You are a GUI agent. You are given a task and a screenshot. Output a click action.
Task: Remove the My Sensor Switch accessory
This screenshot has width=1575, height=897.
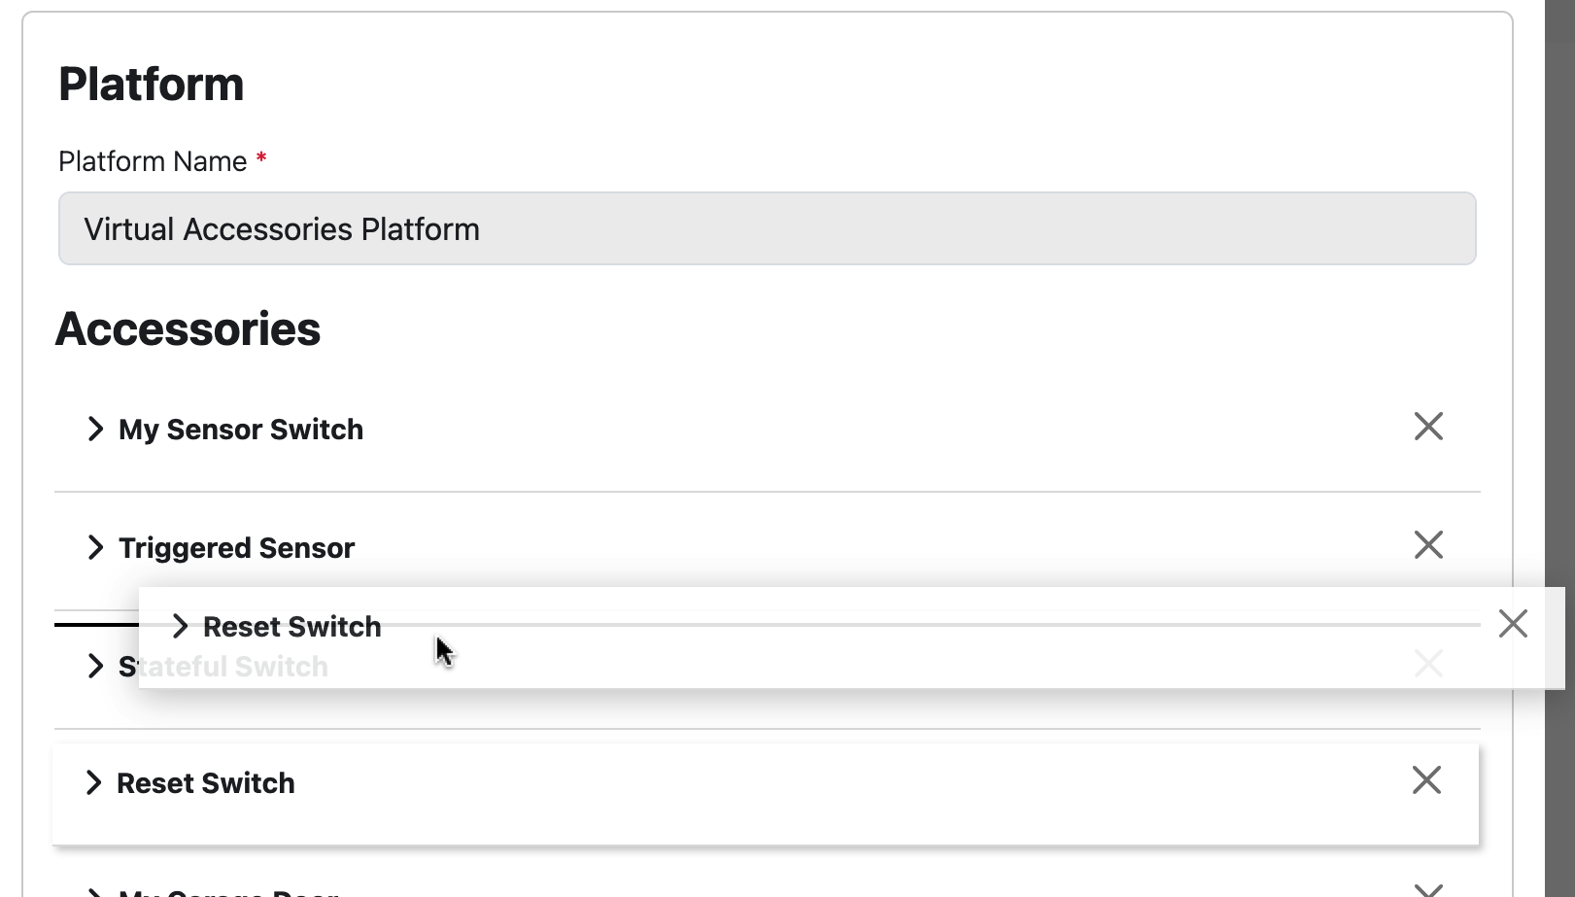(x=1428, y=426)
